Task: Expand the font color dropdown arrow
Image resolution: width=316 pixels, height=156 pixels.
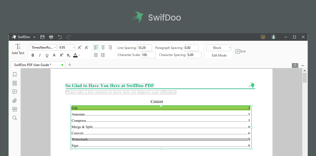Action: point(79,55)
